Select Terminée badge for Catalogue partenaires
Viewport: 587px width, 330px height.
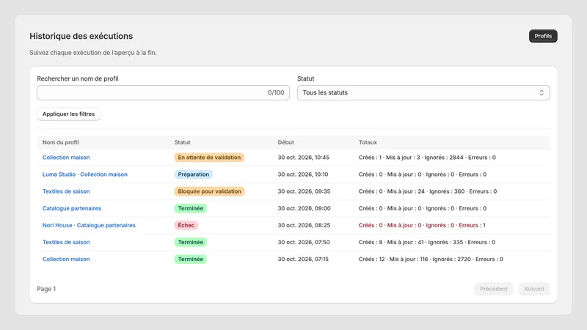point(190,208)
